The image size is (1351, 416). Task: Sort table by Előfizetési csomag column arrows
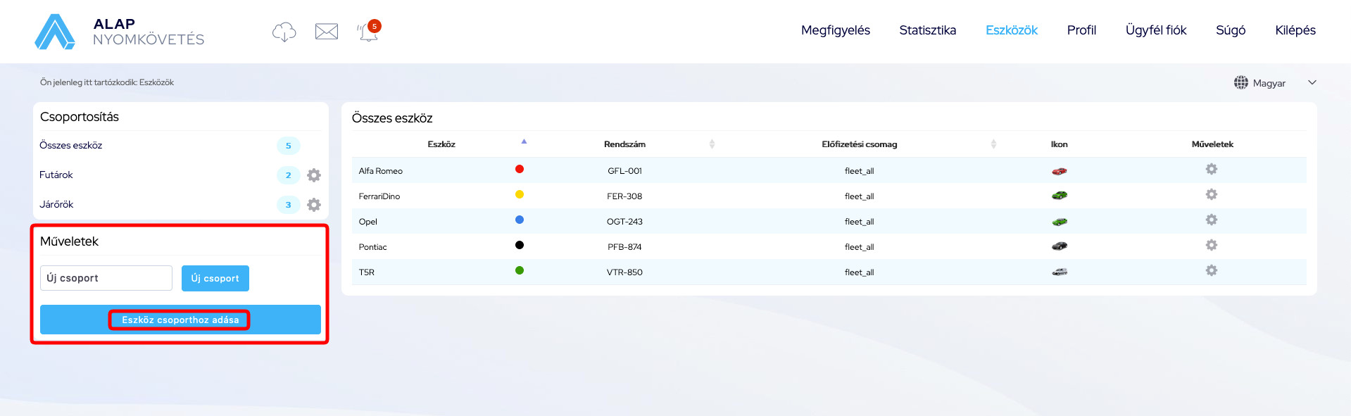993,144
